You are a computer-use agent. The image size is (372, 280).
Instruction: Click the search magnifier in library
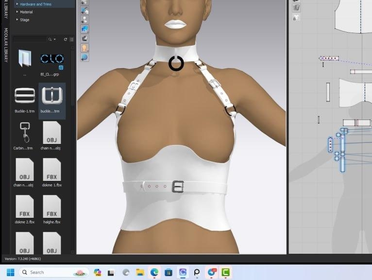pyautogui.click(x=50, y=39)
